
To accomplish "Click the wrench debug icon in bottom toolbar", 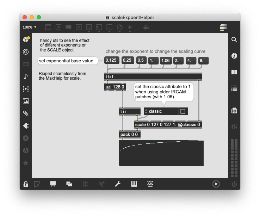I will (x=118, y=184).
